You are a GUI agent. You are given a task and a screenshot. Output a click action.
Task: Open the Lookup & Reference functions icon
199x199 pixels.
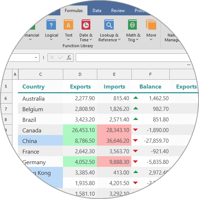tap(109, 25)
